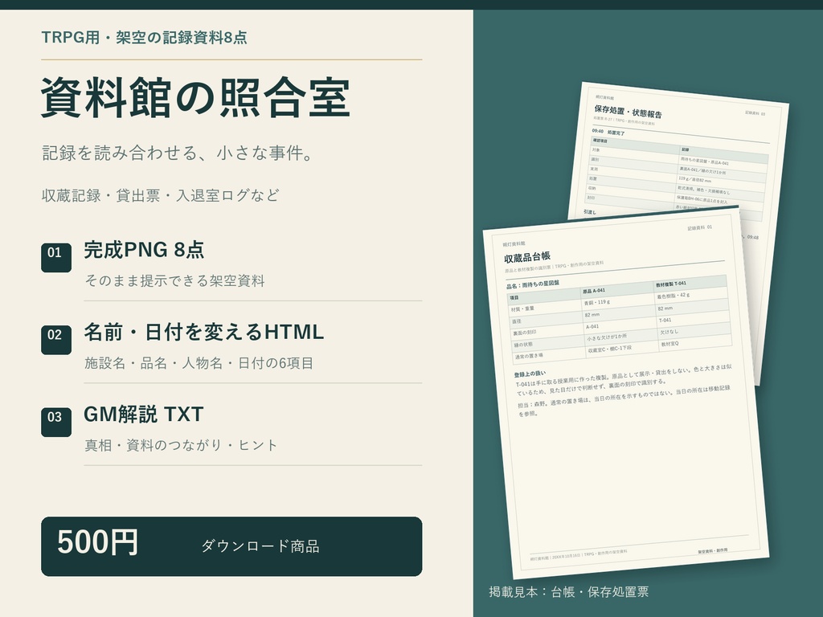Screen dimensions: 823x617
Task: Click the 登録上の扱い subheading in the ledger
Action: pos(530,374)
